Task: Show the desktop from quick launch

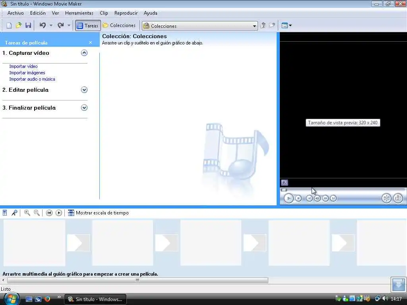Action: tap(29, 299)
